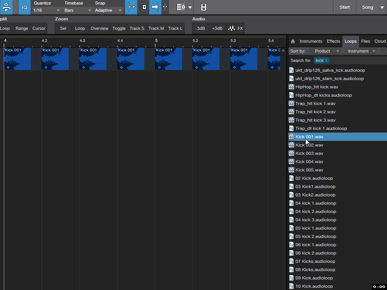Click the 02 Kick.audioloop file icon
The height and width of the screenshot is (290, 387).
pyautogui.click(x=291, y=178)
